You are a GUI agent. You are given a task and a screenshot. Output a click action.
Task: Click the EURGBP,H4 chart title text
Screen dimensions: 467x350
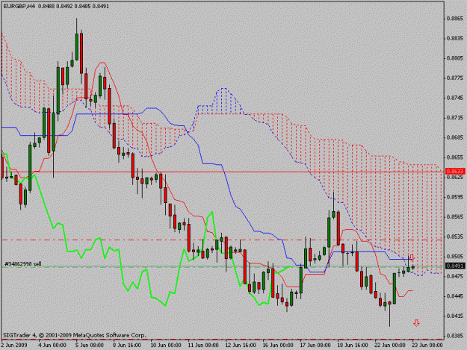21,6
